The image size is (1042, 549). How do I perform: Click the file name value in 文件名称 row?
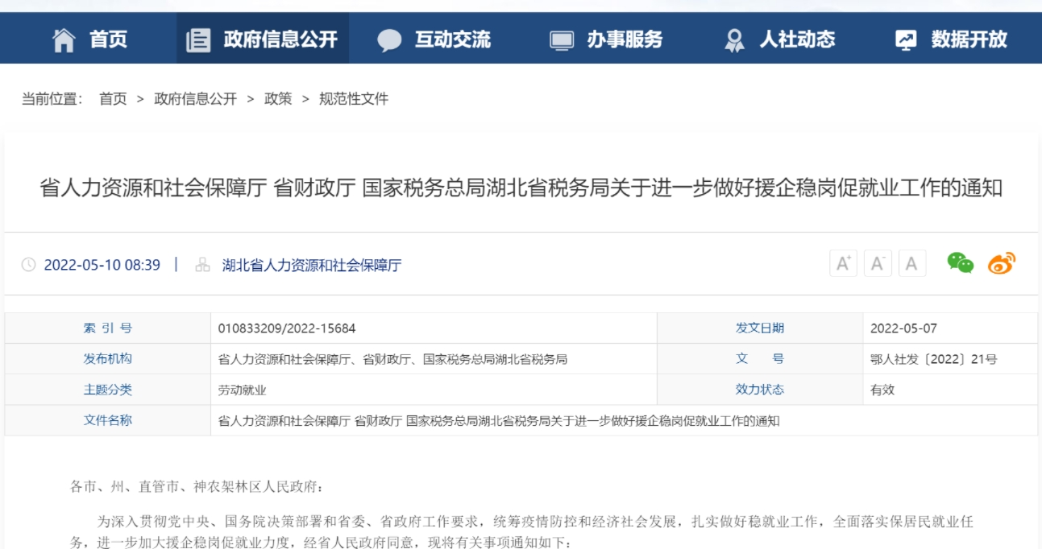click(x=499, y=420)
